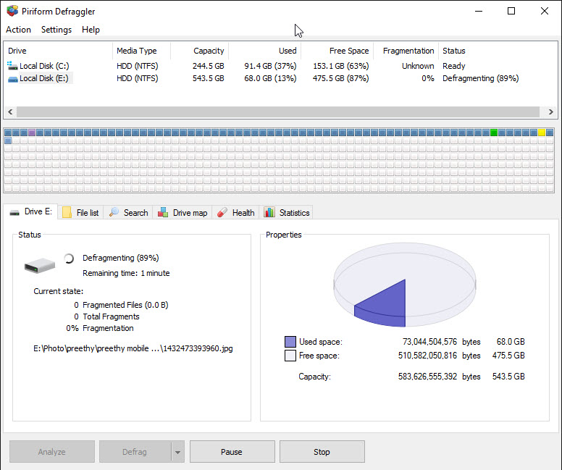562x470 pixels.
Task: Switch to the Search tab
Action: pos(128,213)
